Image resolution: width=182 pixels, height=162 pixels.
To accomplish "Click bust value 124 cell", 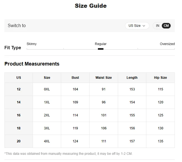I will (x=75, y=141).
